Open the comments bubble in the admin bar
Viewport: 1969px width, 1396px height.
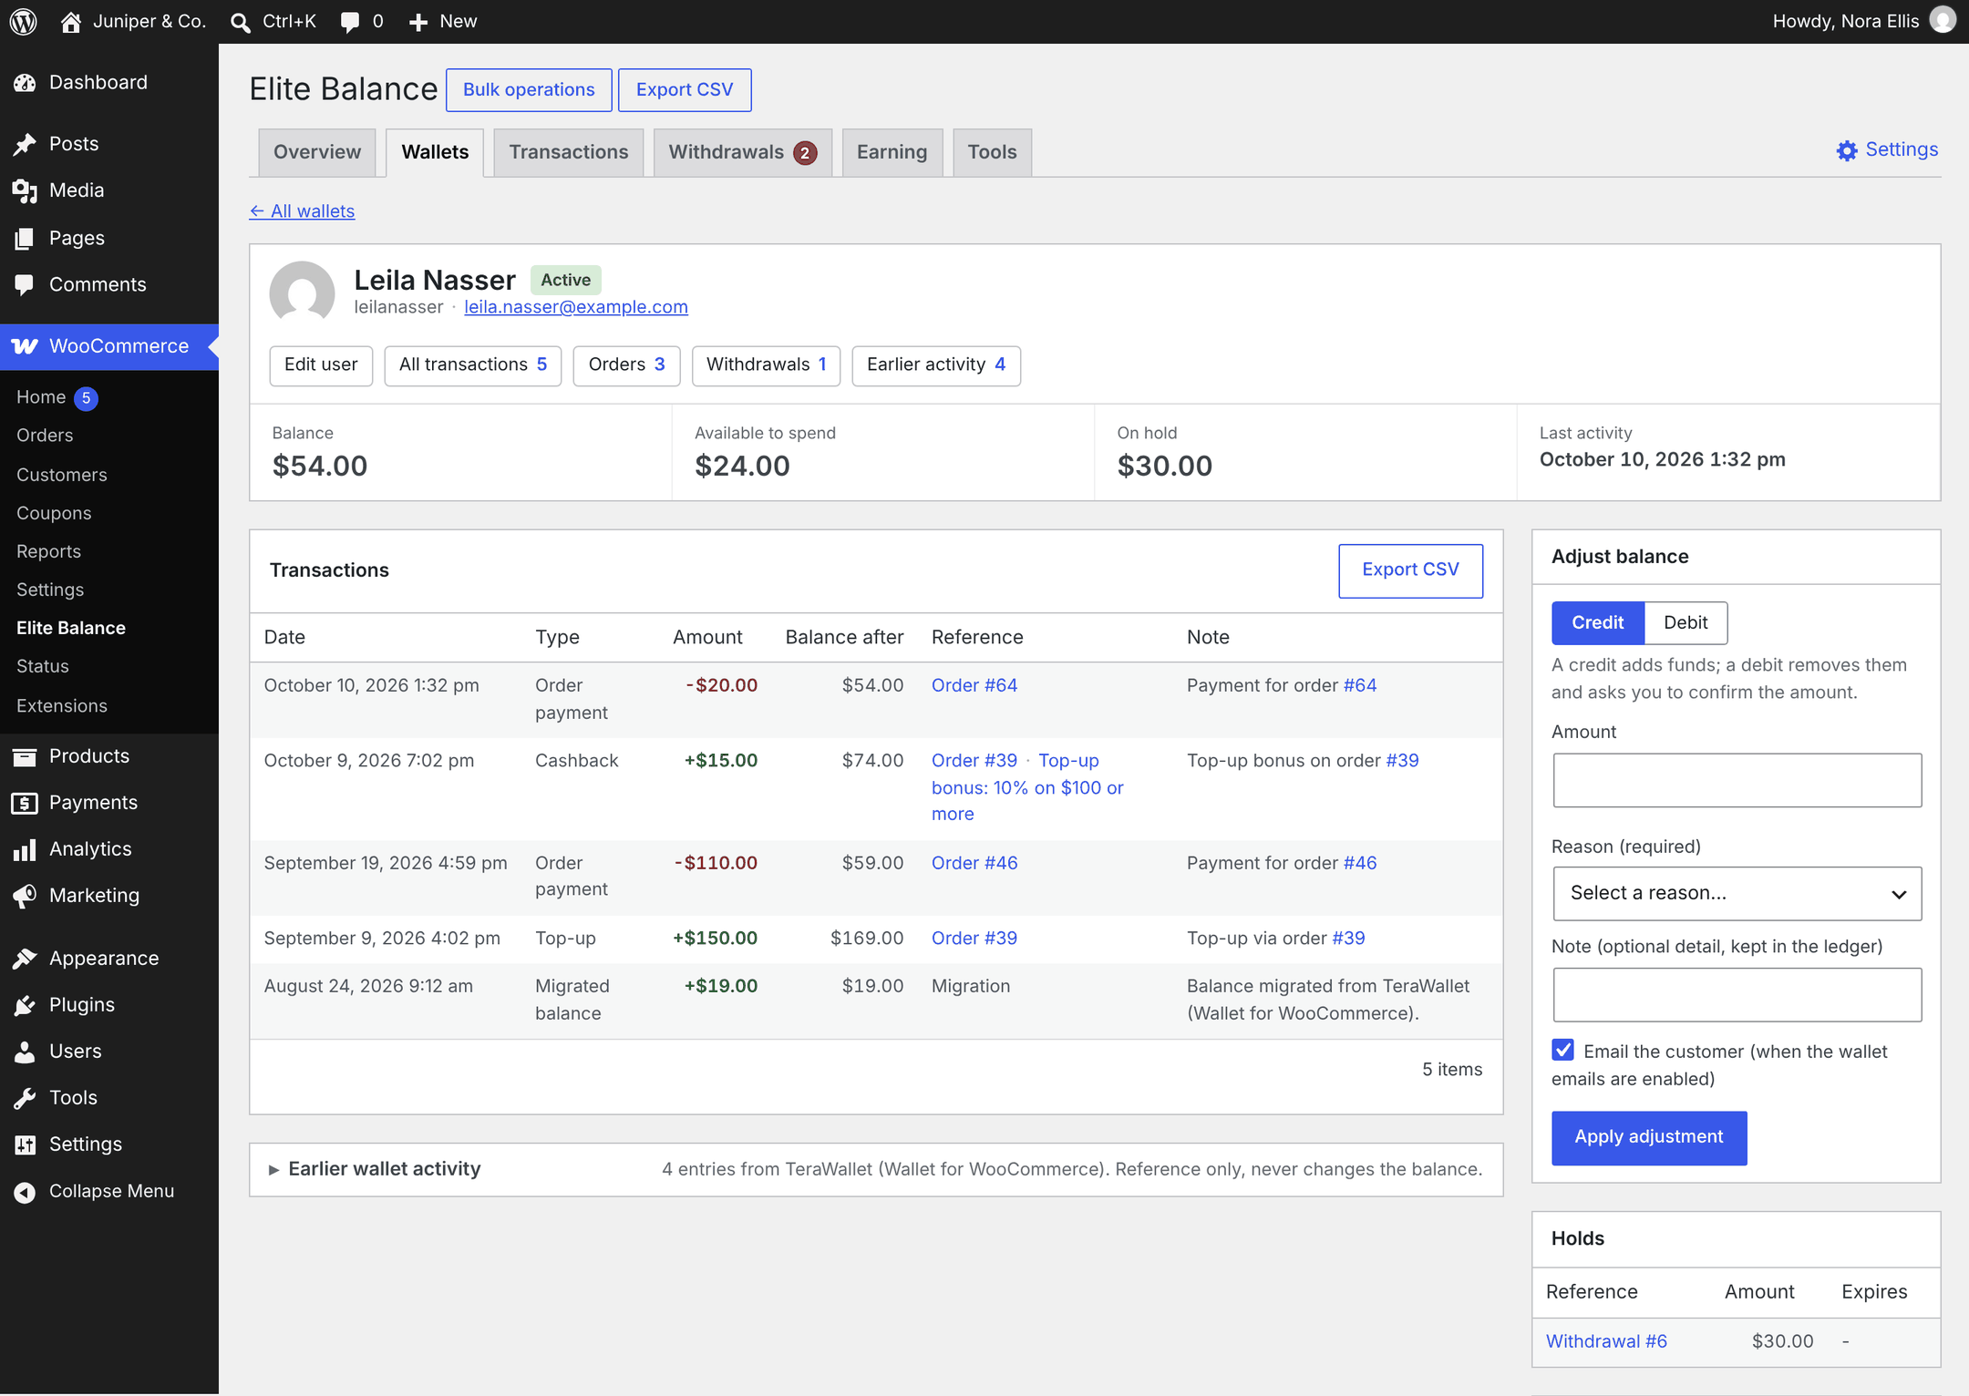point(350,22)
